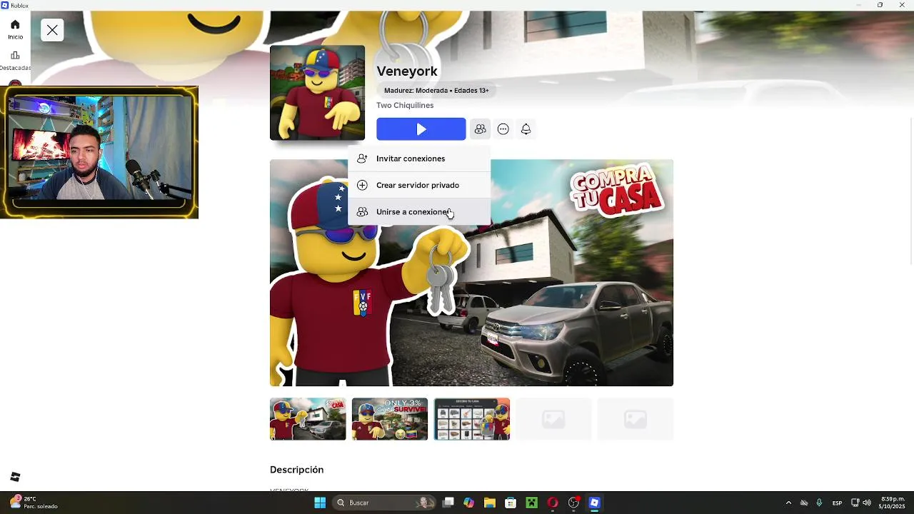Click the microphone tray icon

[819, 503]
